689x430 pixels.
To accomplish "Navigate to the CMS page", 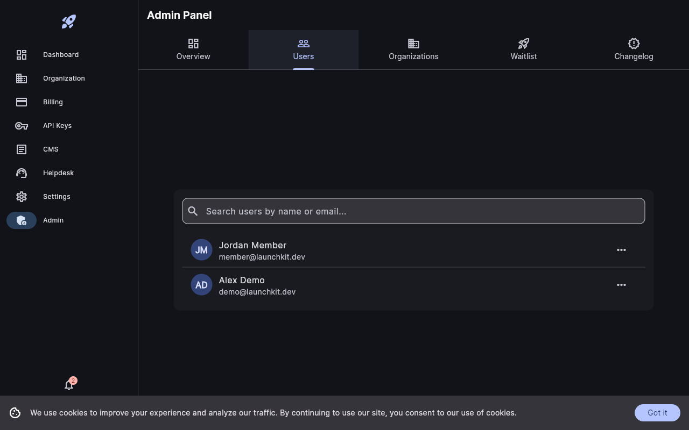I will tap(51, 149).
